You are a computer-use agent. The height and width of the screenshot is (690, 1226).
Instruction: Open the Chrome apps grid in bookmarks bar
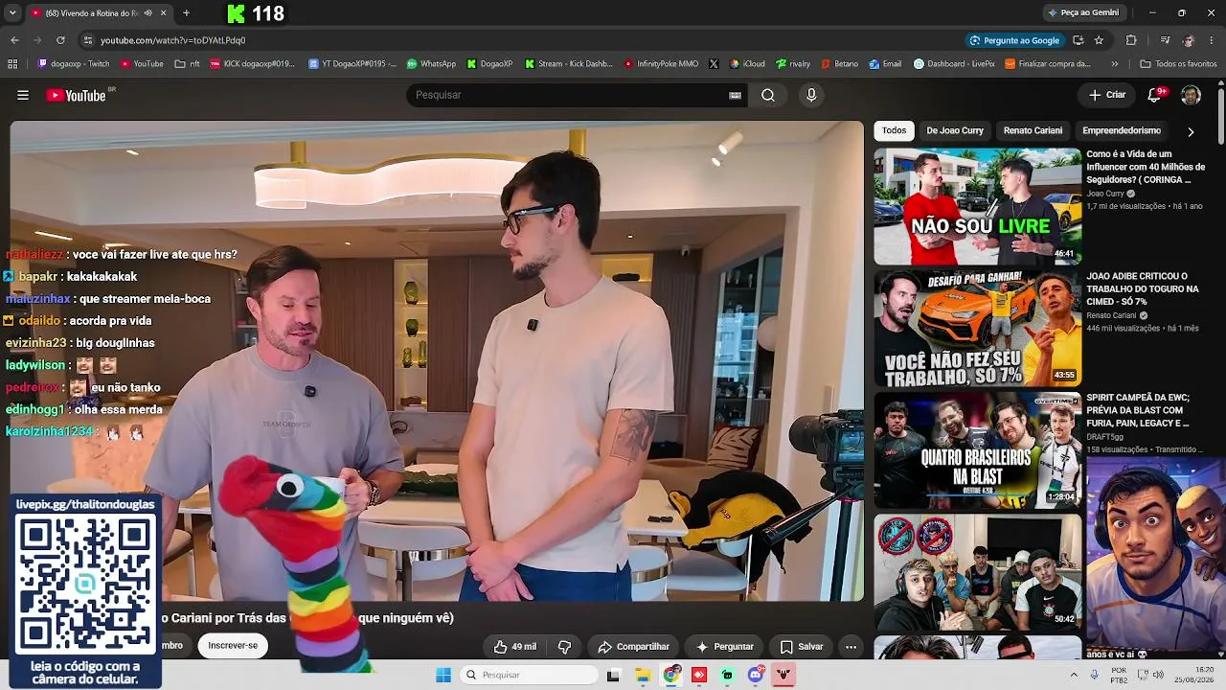pos(12,64)
